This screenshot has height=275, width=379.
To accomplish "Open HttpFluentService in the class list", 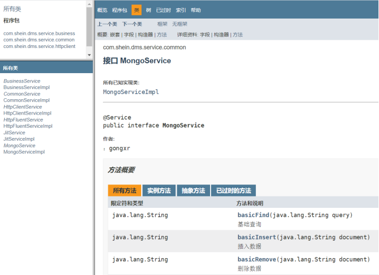I will pos(23,119).
